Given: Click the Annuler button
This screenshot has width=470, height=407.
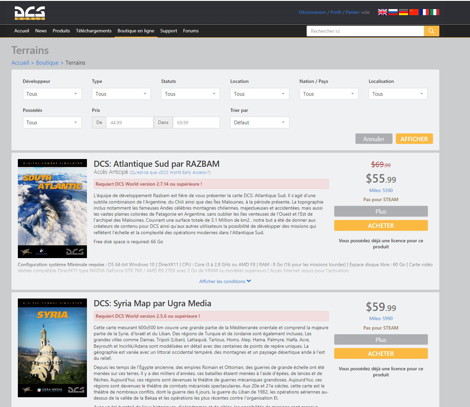Looking at the screenshot, I should (x=374, y=139).
